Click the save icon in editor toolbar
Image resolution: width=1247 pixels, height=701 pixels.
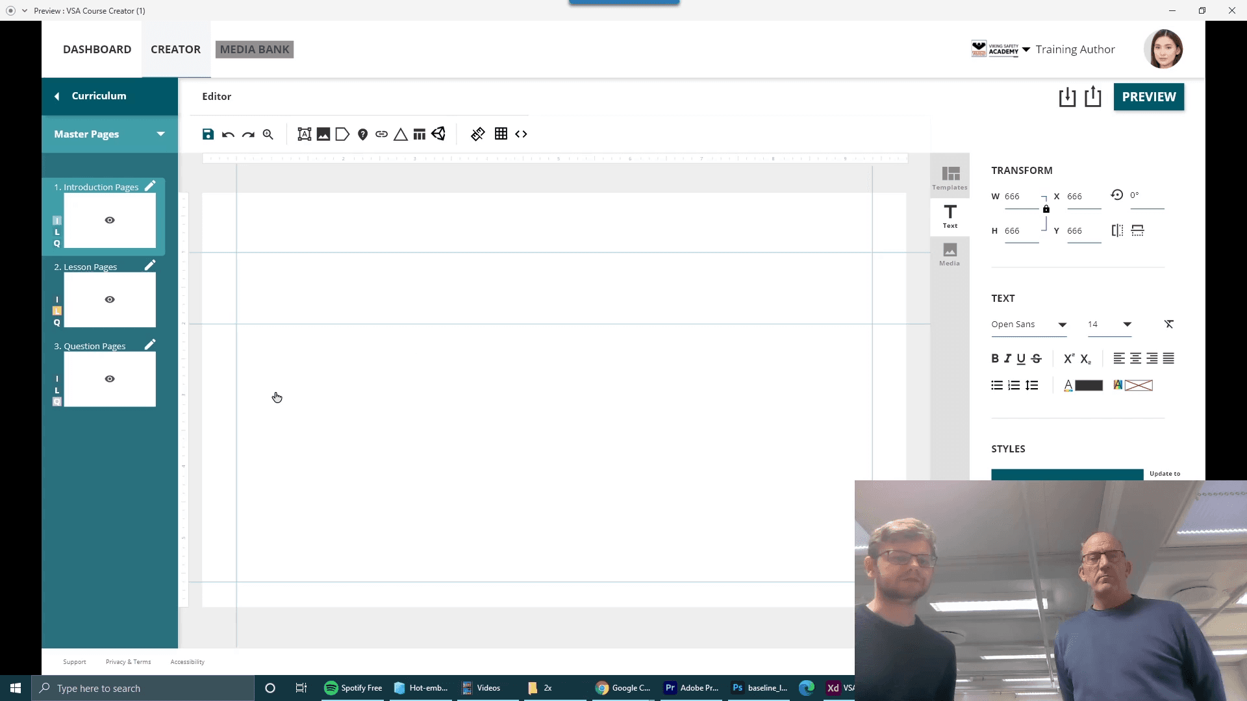pos(208,134)
